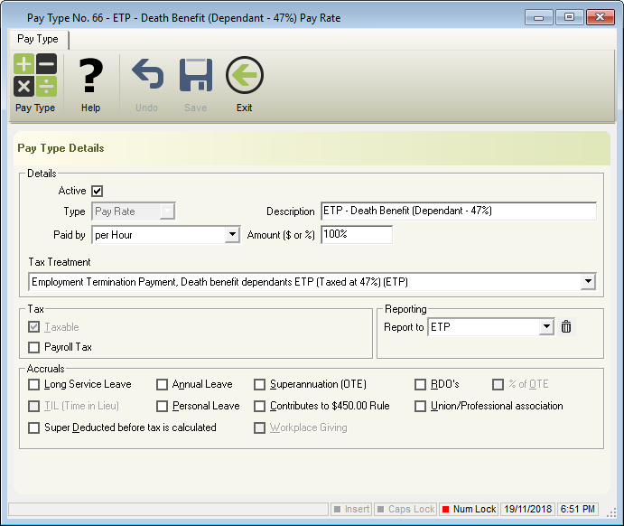Click the Undo arrow icon
Screen dimensions: 624x526
(x=147, y=74)
